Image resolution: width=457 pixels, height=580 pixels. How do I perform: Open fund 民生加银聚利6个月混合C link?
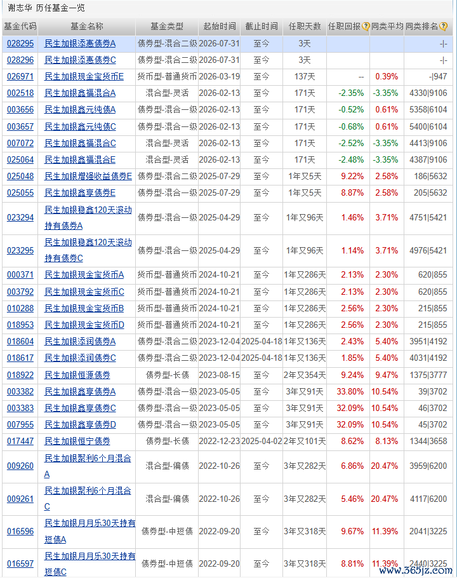[x=88, y=499]
